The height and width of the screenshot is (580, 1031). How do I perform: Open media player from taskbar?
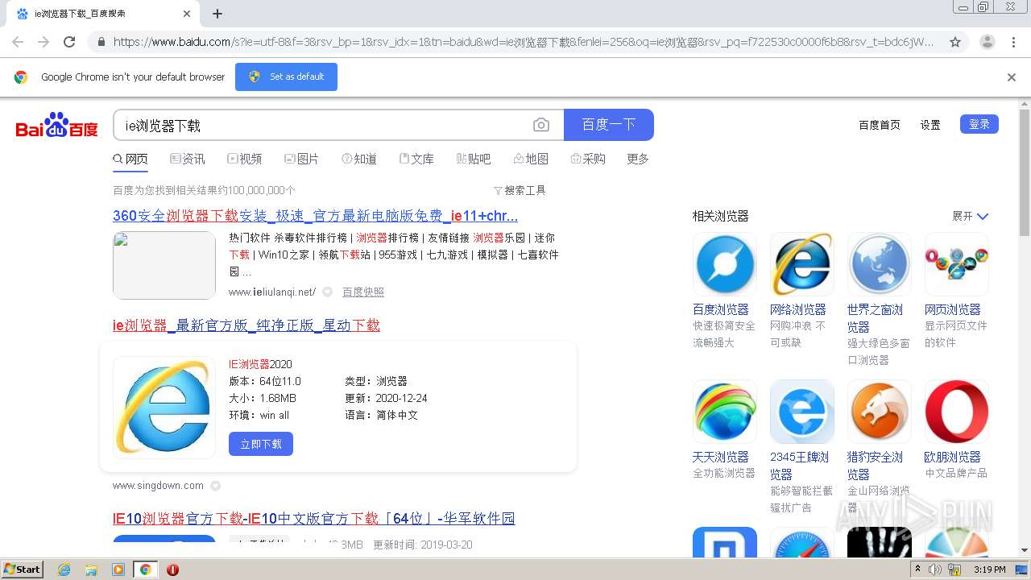coord(118,570)
